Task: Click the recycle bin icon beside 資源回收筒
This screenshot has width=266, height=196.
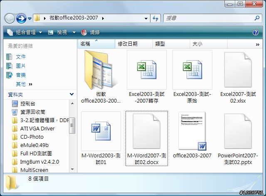Action: 15,112
